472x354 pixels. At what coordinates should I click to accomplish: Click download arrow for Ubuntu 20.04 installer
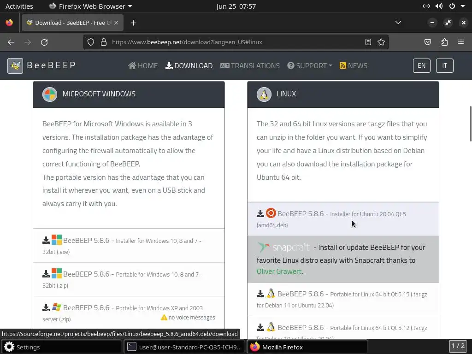tap(260, 214)
